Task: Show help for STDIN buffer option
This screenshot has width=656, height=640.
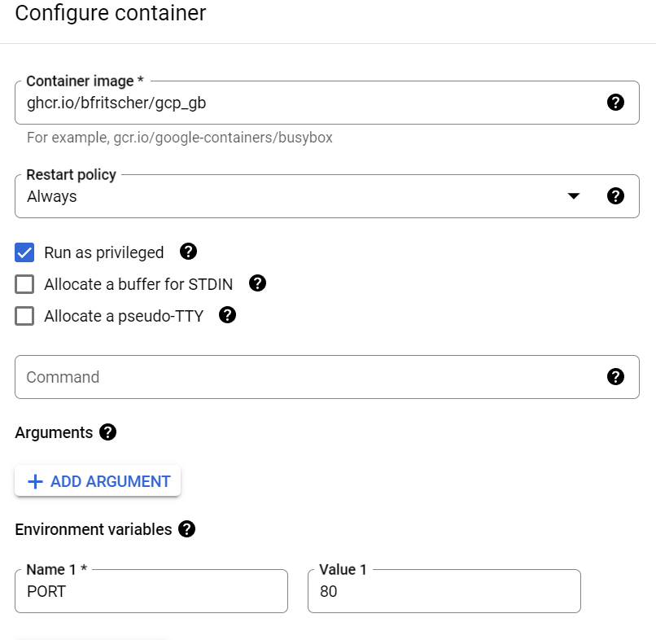Action: click(257, 283)
